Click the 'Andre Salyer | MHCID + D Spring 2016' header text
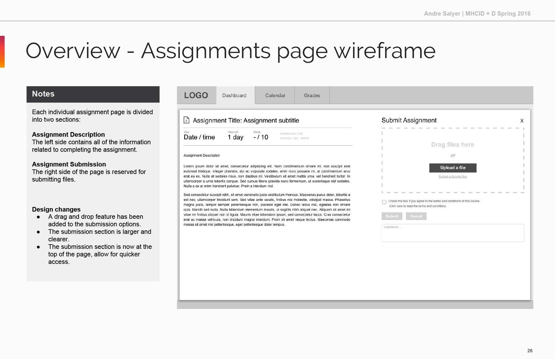 click(477, 14)
